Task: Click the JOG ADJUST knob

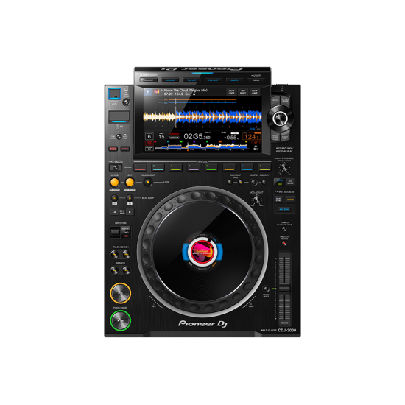Action: [256, 200]
